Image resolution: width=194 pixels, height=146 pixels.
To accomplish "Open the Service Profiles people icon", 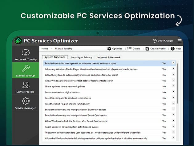I will click(x=25, y=85).
